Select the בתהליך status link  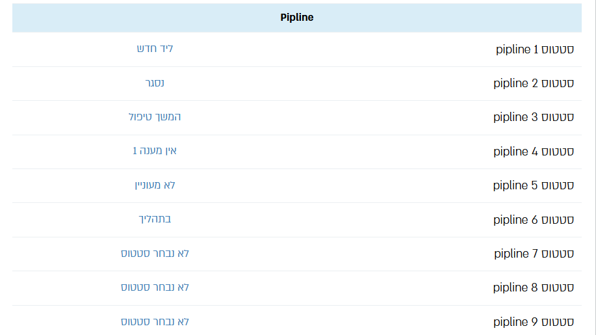click(x=155, y=219)
